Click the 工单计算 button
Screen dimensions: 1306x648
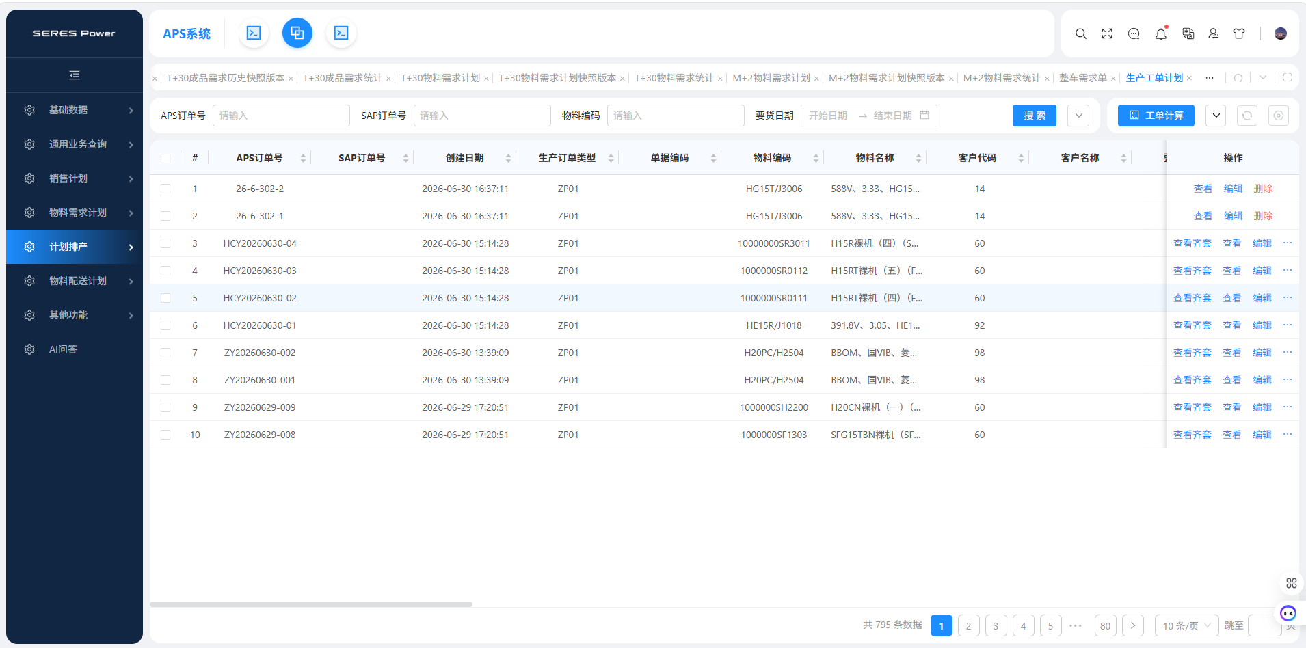[1156, 116]
